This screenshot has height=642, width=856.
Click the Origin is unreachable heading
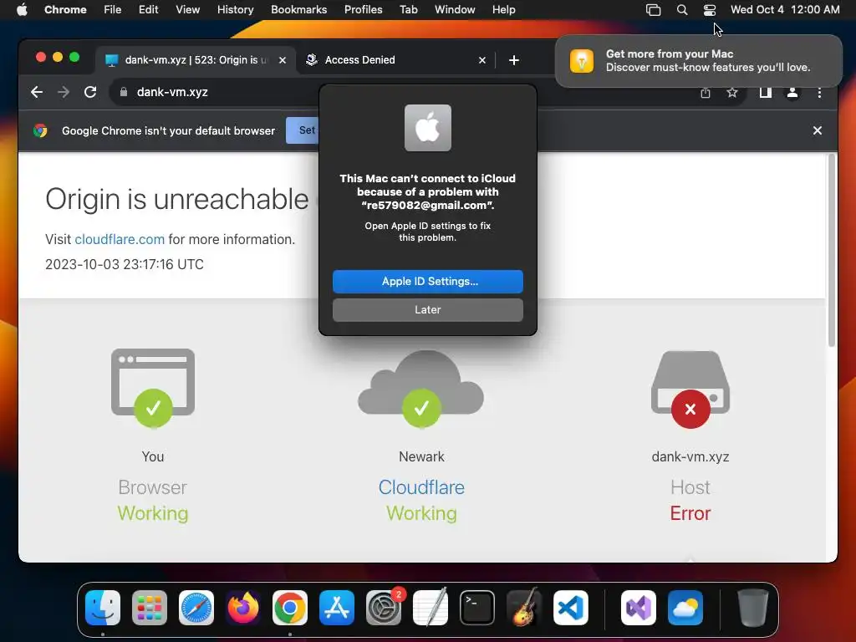[x=177, y=199]
